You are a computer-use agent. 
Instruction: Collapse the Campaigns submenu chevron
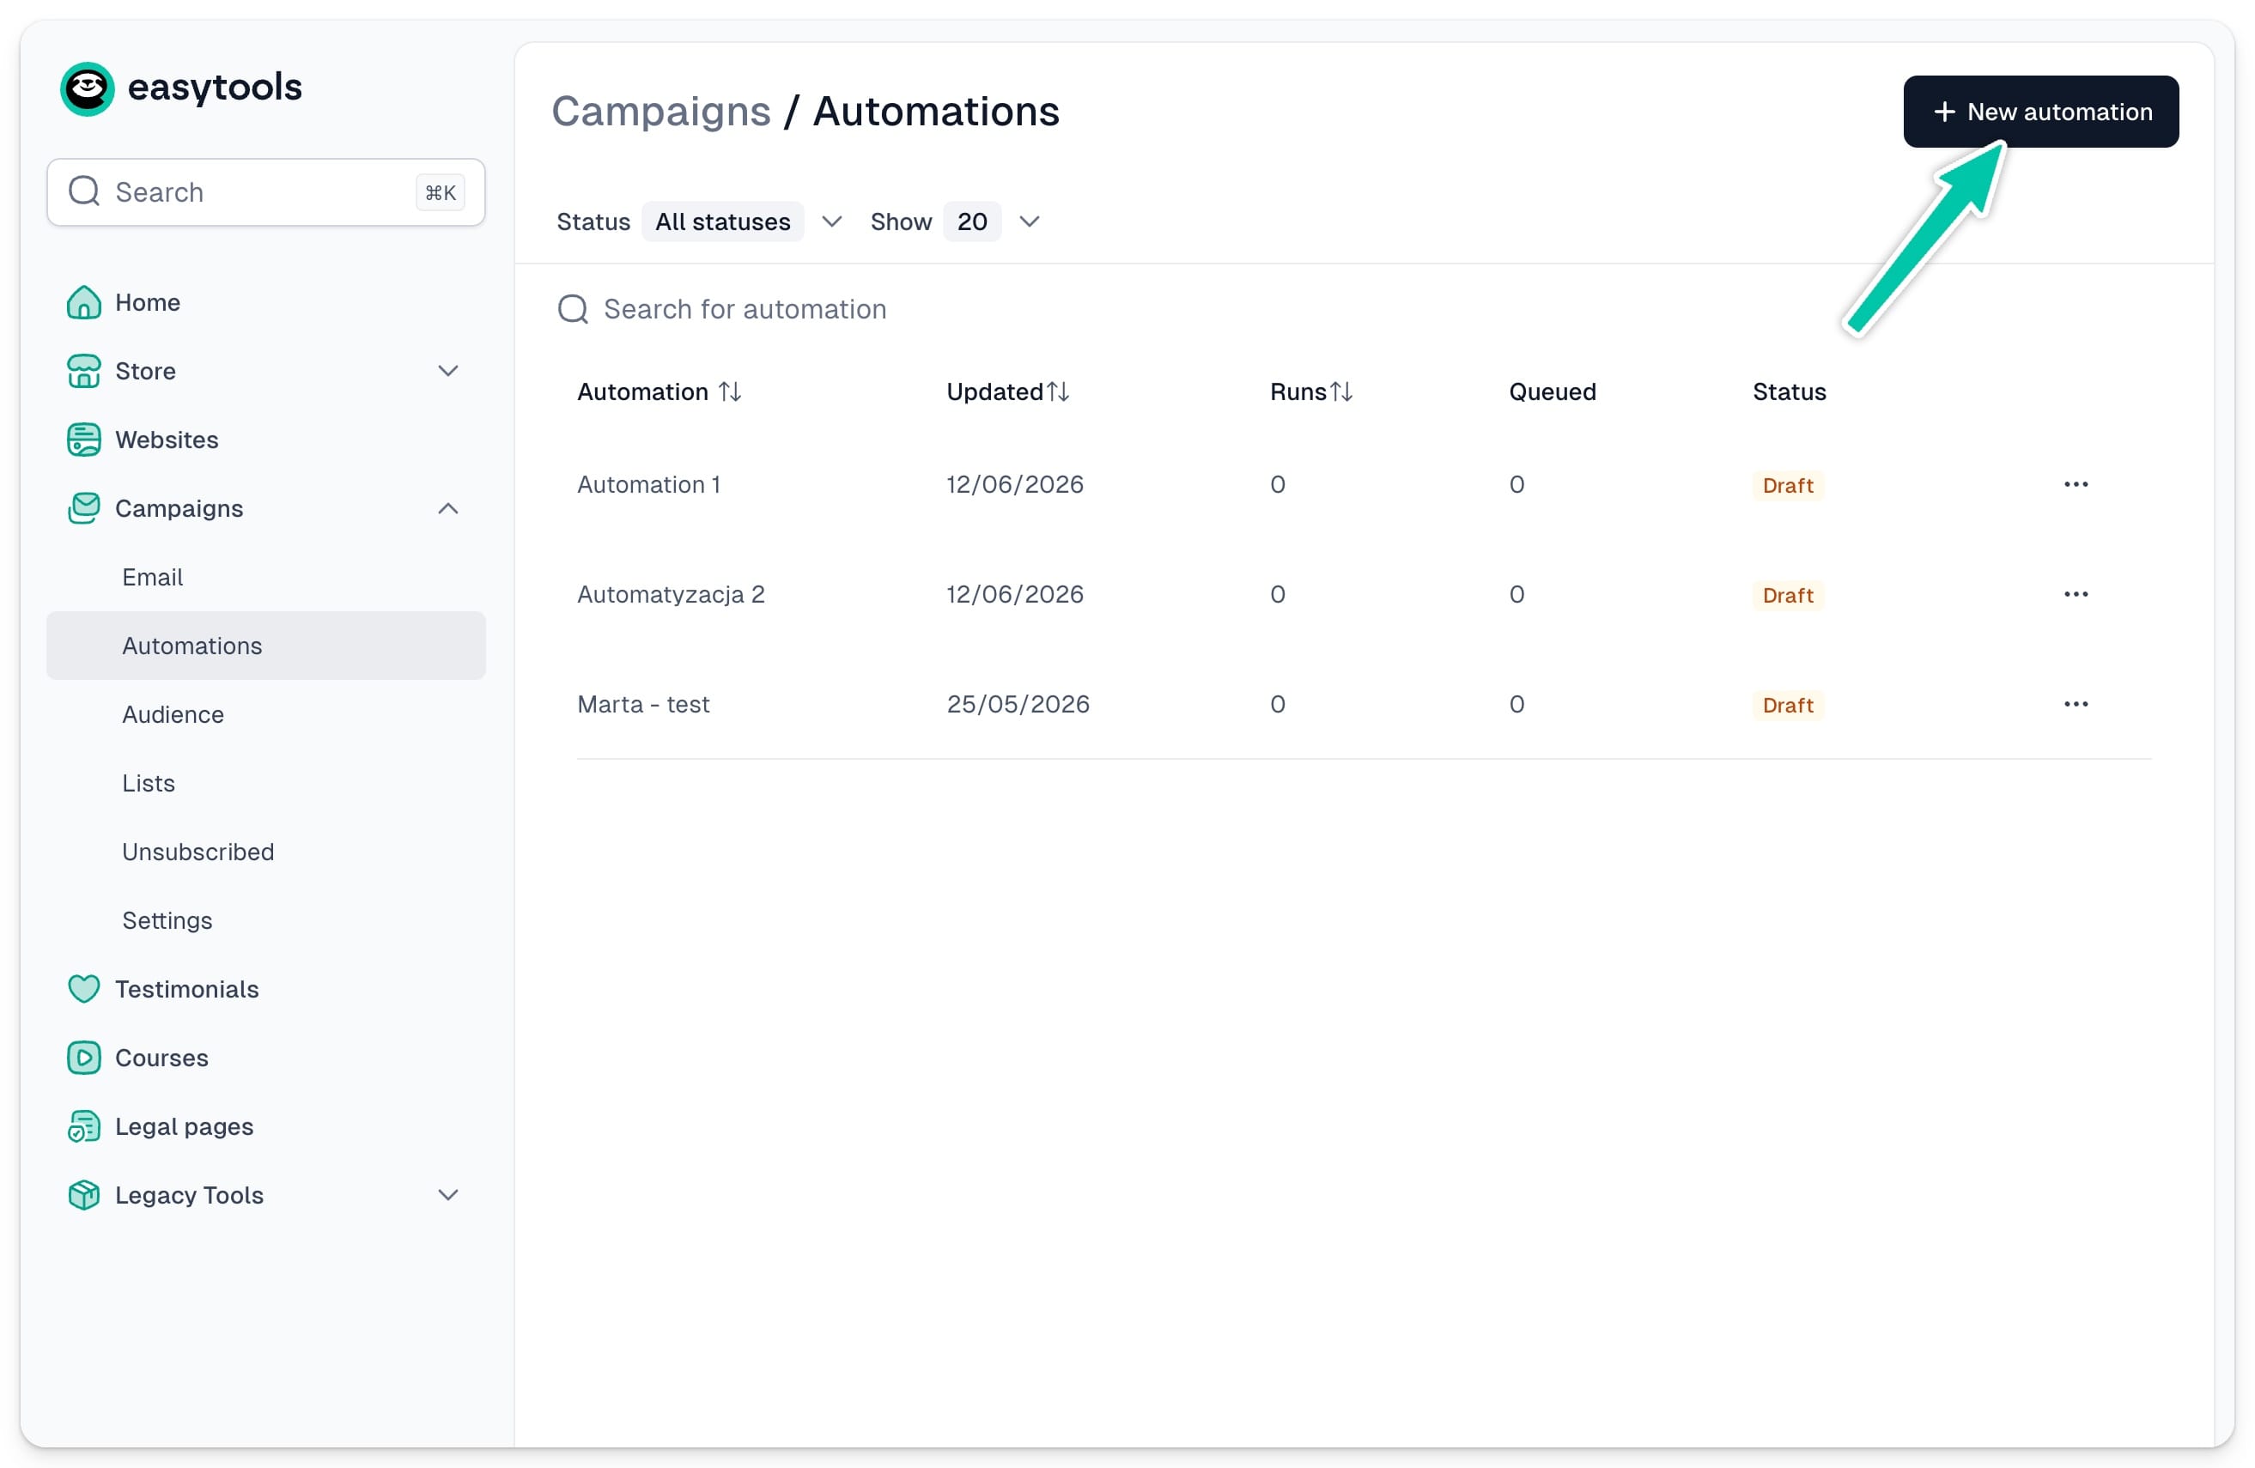click(448, 508)
